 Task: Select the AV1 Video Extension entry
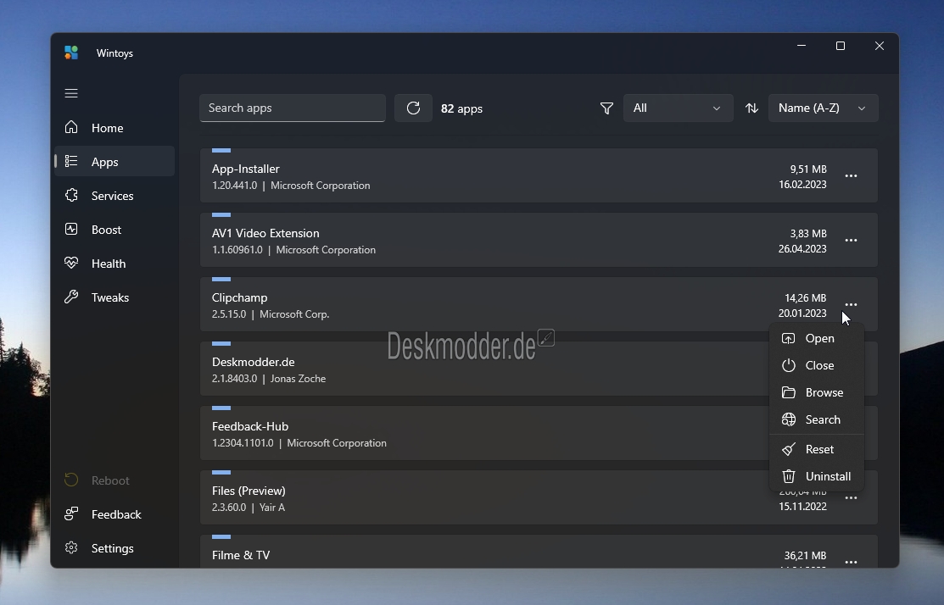point(539,240)
